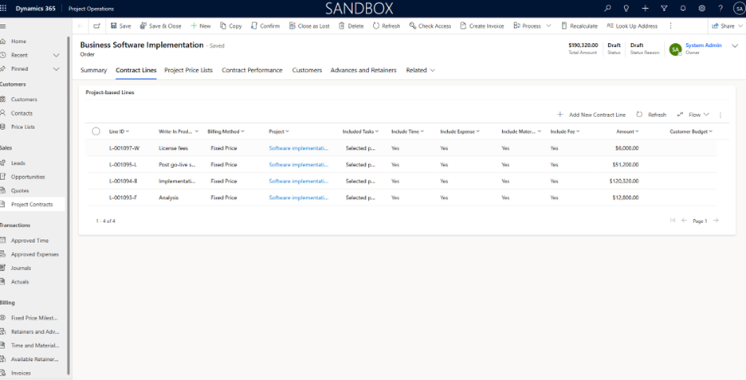
Task: Click the Save icon in command bar
Action: click(x=114, y=25)
